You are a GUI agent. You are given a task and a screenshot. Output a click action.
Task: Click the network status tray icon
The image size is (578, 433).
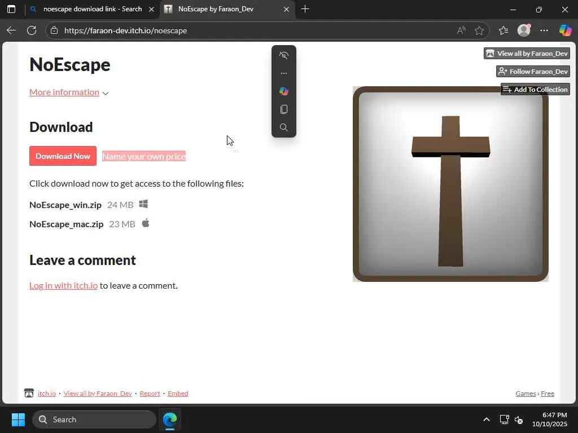504,419
